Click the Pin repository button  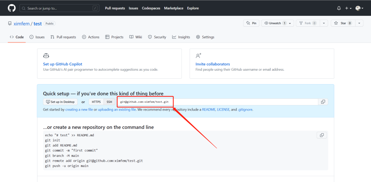pyautogui.click(x=251, y=23)
